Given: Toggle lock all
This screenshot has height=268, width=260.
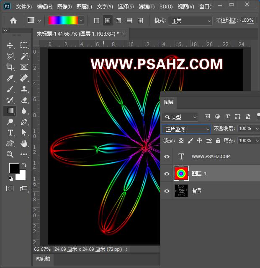Looking at the screenshot, I should coord(218,141).
